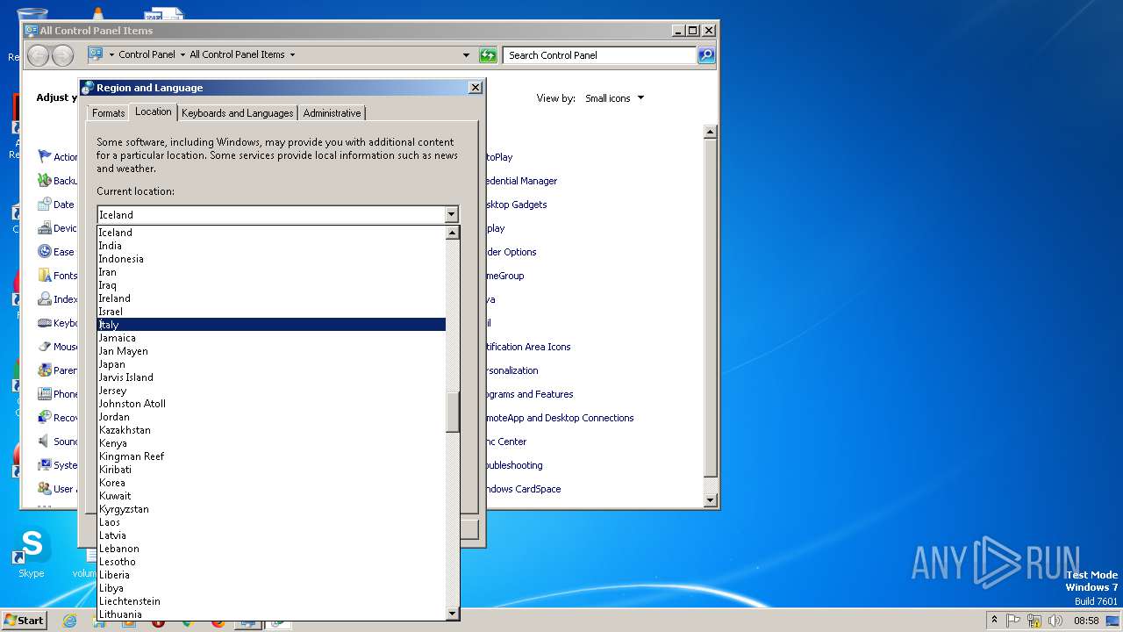Open the Fonts folder icon
Screen dimensions: 1123x632
(x=45, y=275)
